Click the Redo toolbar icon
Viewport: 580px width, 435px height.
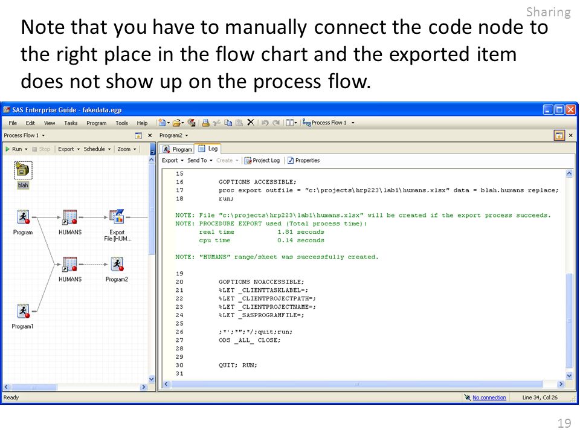(276, 123)
